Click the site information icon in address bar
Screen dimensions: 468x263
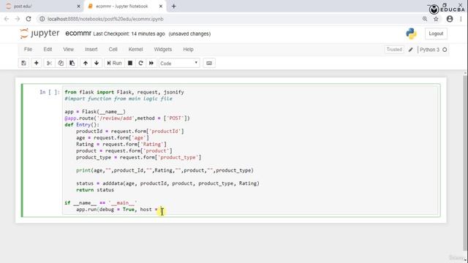coord(42,19)
